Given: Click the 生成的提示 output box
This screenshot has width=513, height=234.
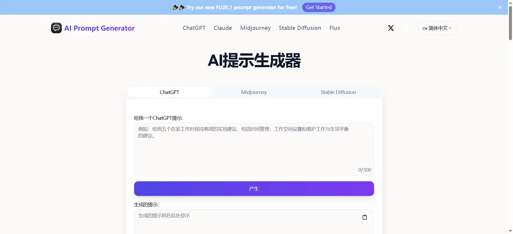Looking at the screenshot, I should tap(254, 222).
